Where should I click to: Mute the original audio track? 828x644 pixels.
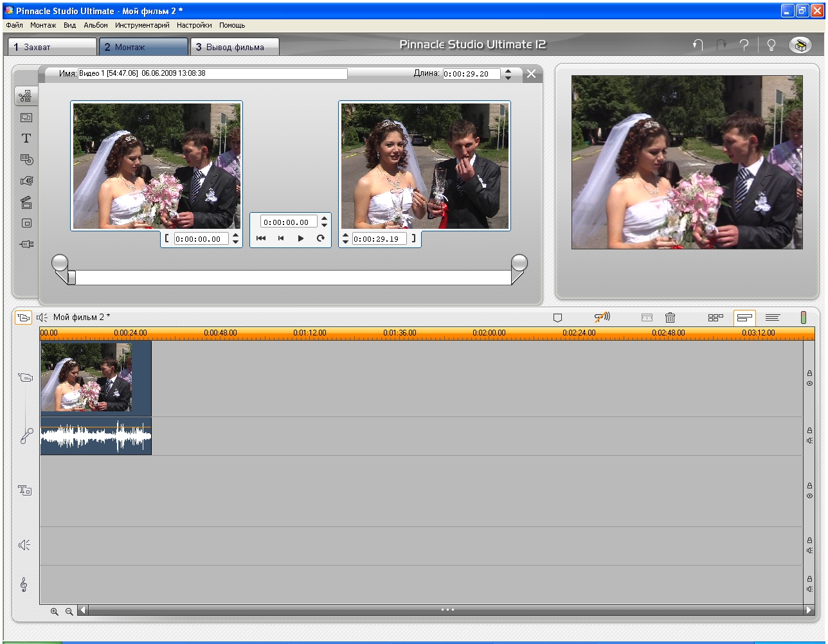tap(809, 441)
